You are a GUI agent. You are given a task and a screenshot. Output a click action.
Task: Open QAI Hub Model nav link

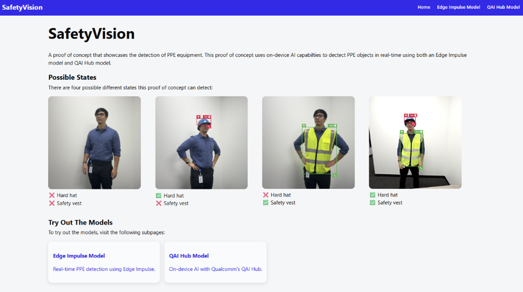click(503, 7)
